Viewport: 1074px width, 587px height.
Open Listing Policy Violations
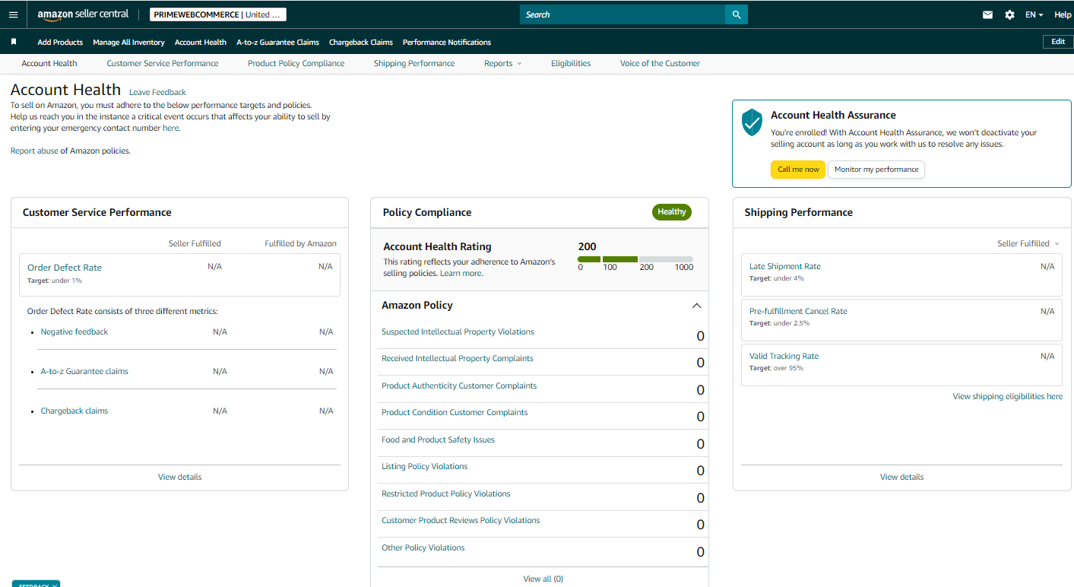[x=425, y=466]
